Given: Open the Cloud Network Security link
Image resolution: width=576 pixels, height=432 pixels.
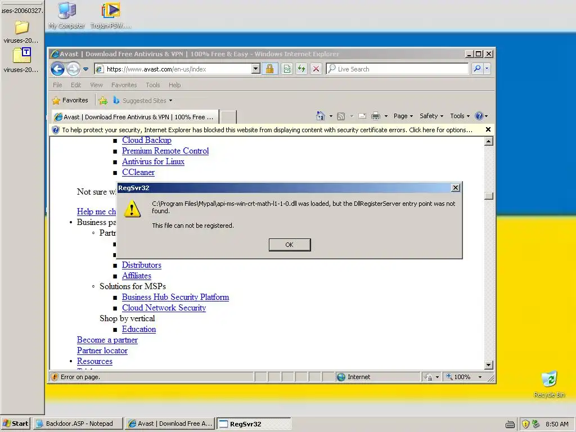Looking at the screenshot, I should 164,308.
